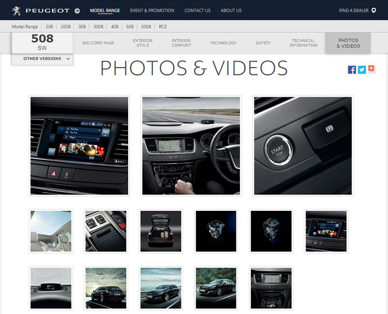The height and width of the screenshot is (314, 388).
Task: Select the 5008 model link
Action: pyautogui.click(x=146, y=26)
